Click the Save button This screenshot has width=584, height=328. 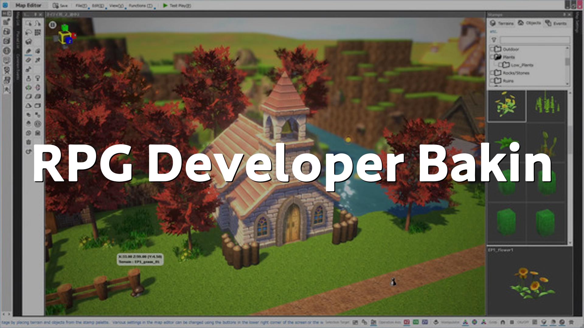(60, 5)
